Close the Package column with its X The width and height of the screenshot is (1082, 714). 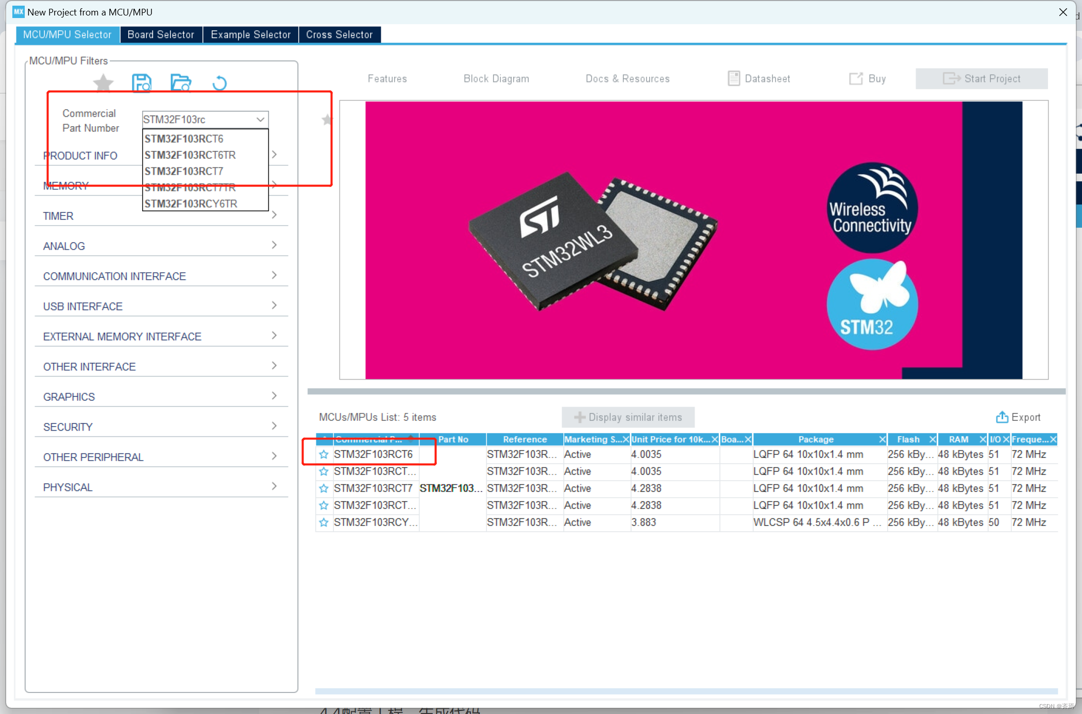pos(882,439)
